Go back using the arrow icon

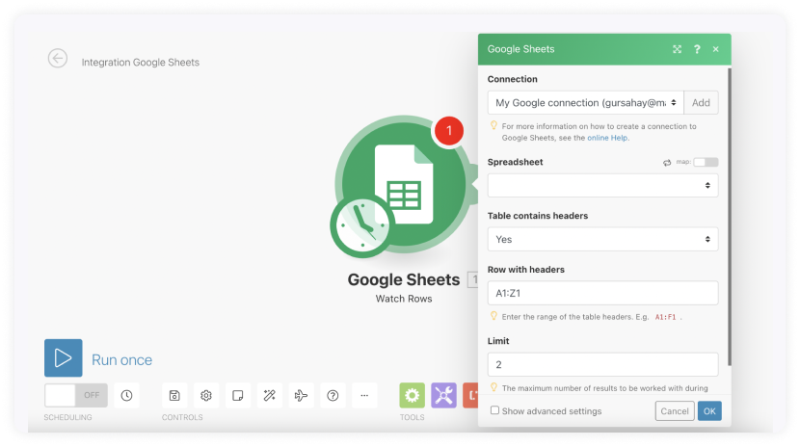click(x=58, y=59)
